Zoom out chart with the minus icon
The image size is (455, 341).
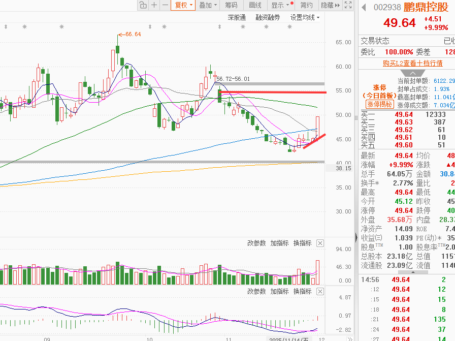(x=165, y=5)
